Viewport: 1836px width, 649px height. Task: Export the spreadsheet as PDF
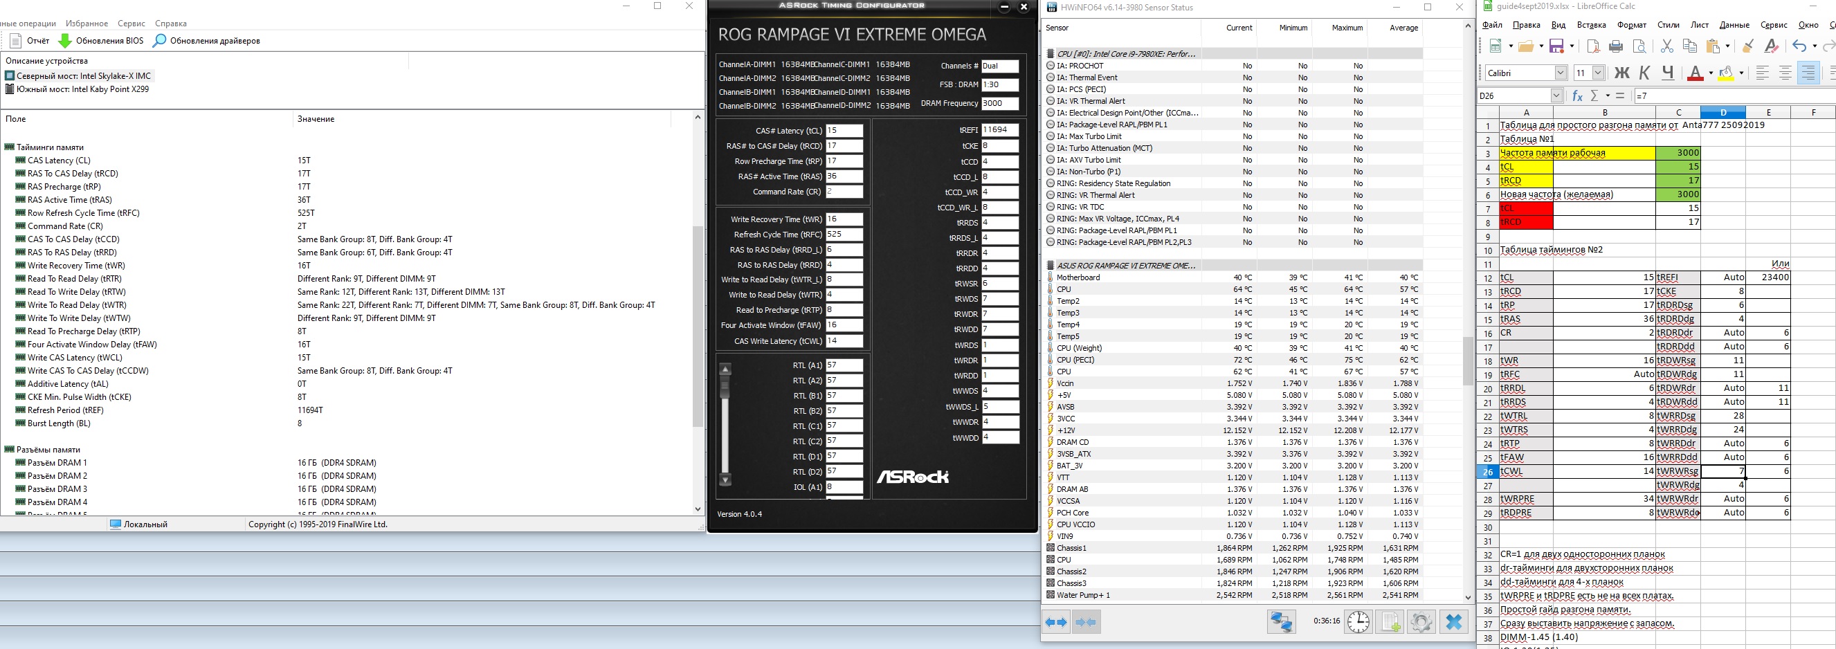1593,46
